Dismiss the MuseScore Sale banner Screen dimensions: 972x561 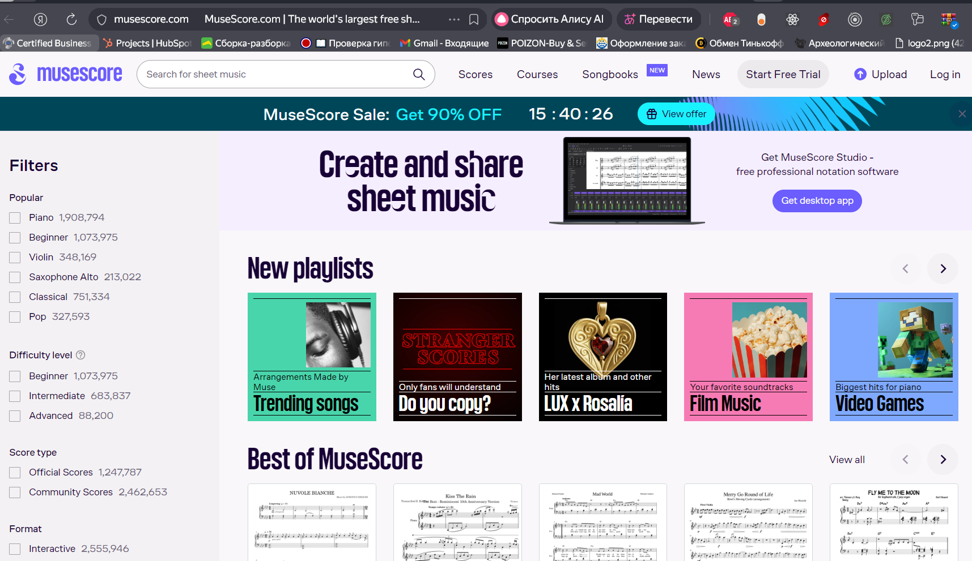coord(962,114)
